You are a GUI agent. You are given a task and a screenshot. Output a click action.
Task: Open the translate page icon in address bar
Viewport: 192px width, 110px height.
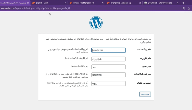pyautogui.click(x=184, y=8)
